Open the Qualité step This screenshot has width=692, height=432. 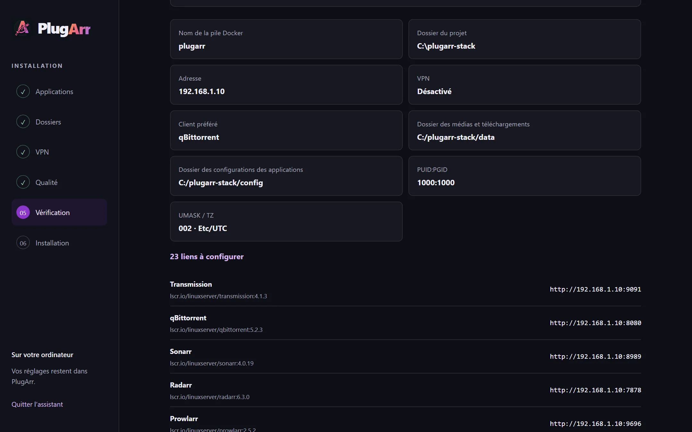(59, 182)
